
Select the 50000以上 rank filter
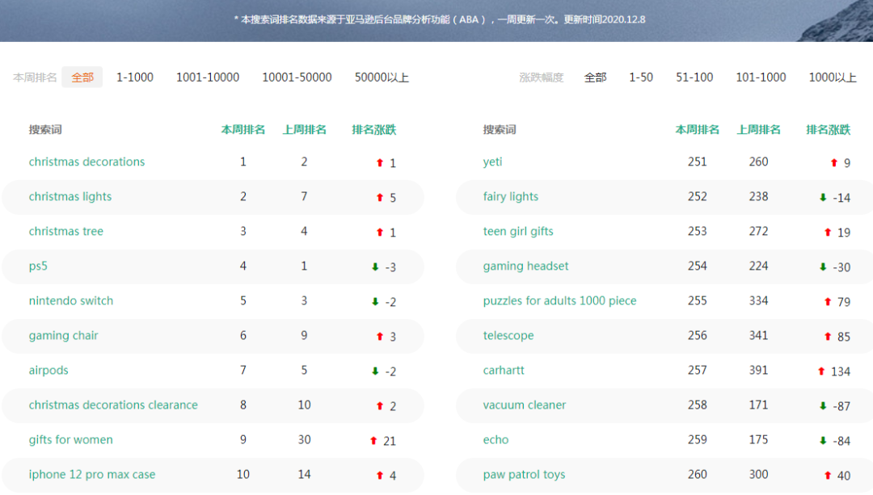tap(382, 78)
